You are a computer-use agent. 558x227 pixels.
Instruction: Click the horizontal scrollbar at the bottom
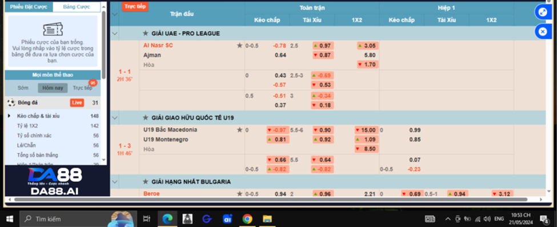click(271, 200)
